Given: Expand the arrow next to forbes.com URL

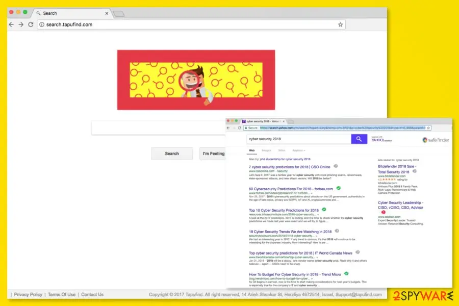Looking at the screenshot, I should (x=312, y=193).
